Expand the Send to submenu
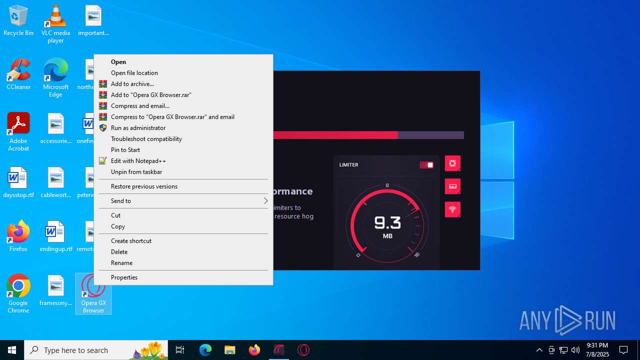This screenshot has width=640, height=360. coord(183,201)
